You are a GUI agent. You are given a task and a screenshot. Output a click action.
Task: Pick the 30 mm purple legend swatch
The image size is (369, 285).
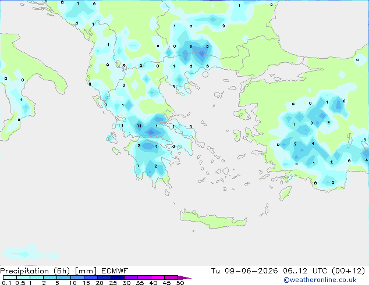[131, 277]
